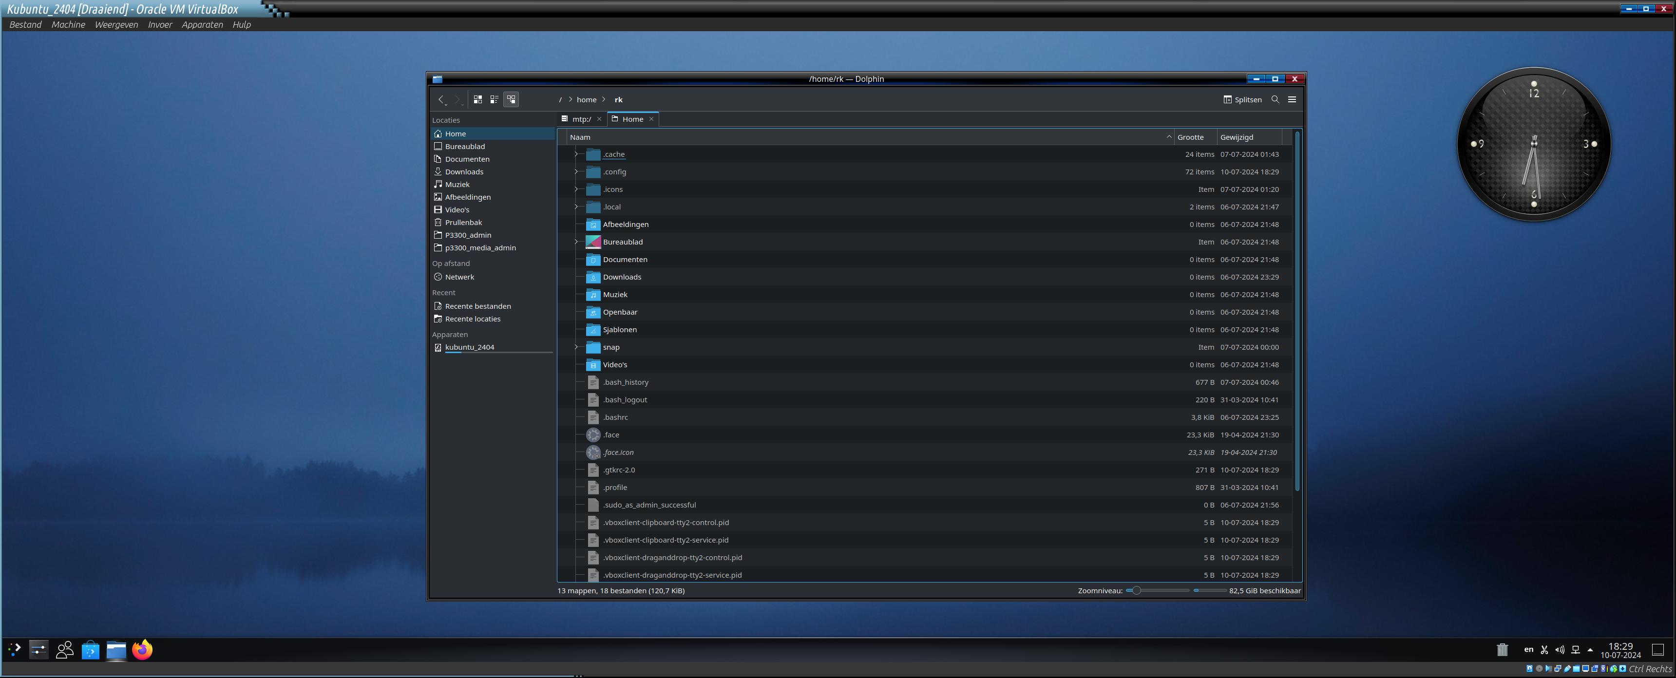The image size is (1676, 678).
Task: Expand the snap folder tree
Action: tap(576, 347)
